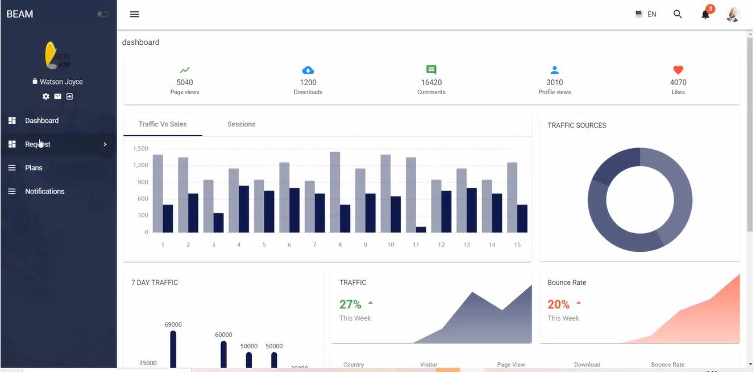Open notifications bell icon

pos(705,15)
